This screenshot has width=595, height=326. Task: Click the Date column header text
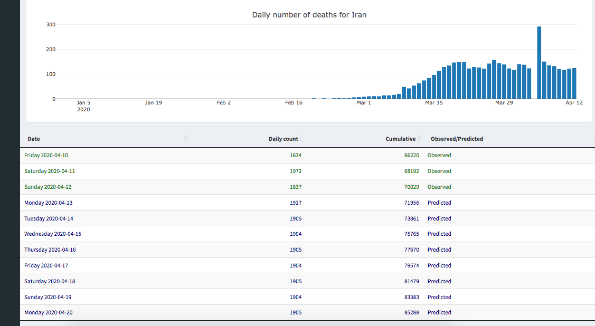34,139
